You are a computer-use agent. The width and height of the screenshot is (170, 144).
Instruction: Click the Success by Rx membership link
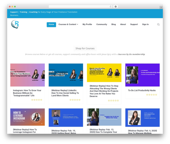(x=132, y=54)
